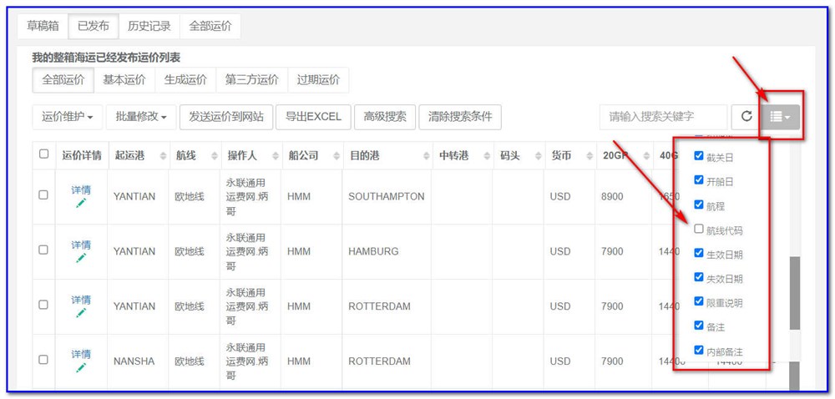Select the 过期运价 sub-tab
This screenshot has height=399, width=835.
click(318, 80)
